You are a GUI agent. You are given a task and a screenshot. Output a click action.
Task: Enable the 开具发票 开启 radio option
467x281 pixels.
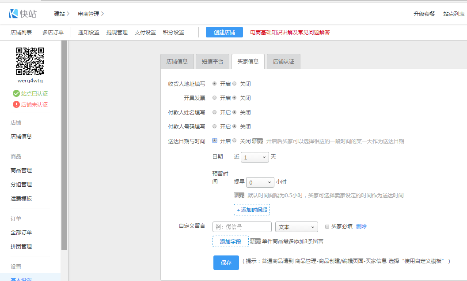pyautogui.click(x=215, y=98)
